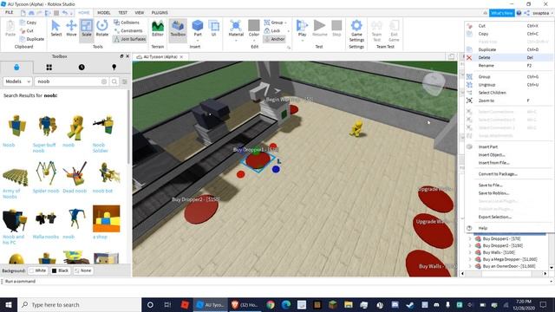
Task: Click Copy in the Clipboard group
Action: point(29,23)
